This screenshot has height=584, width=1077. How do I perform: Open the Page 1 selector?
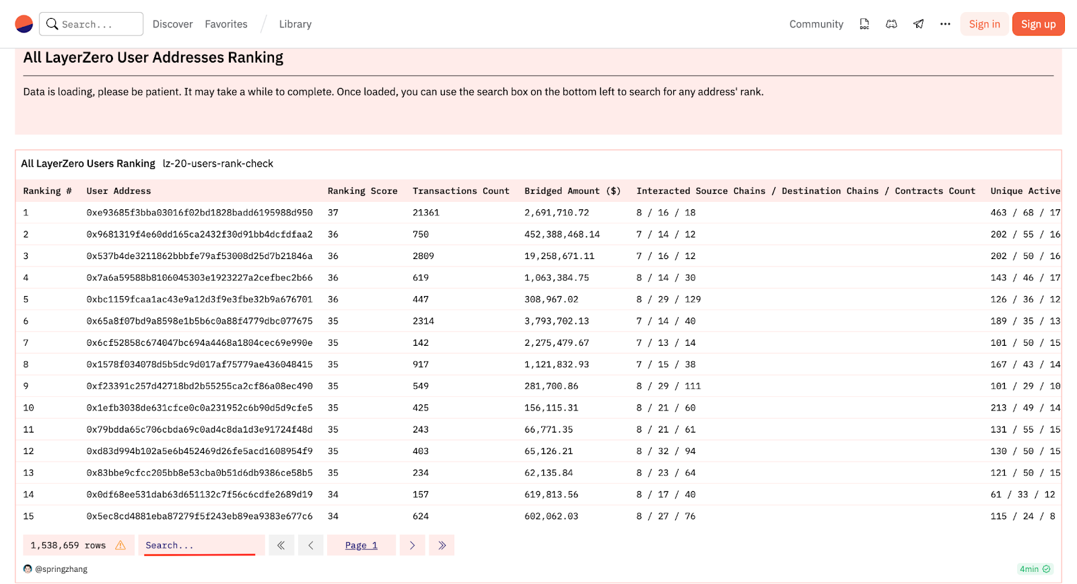coord(361,545)
